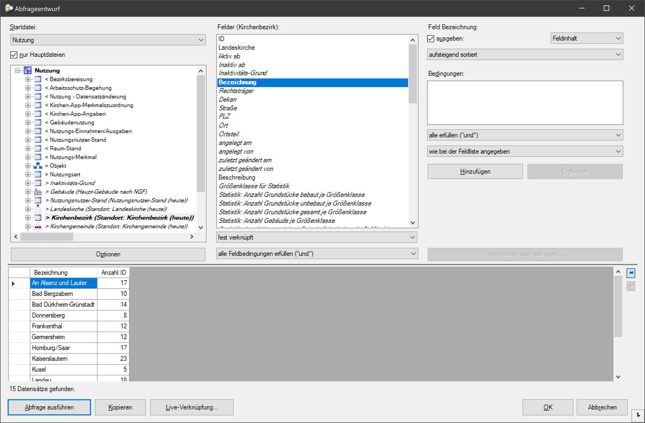Screen dimensions: 645x423
Task: Open the Optionen button
Action: 108,254
